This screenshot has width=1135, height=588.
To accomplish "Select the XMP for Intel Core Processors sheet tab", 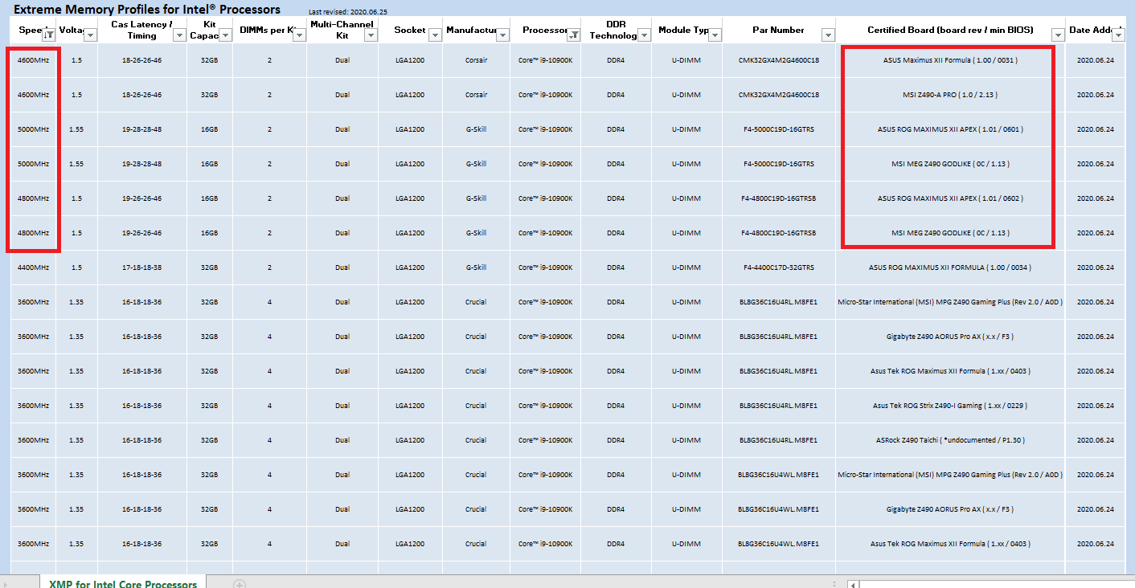I will [122, 583].
